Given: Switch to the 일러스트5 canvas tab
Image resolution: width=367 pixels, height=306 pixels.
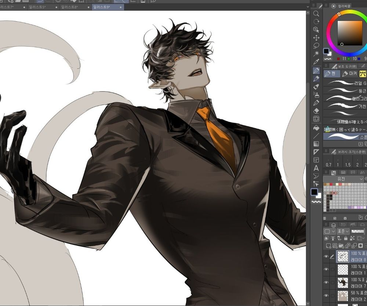Looking at the screenshot, I should click(x=43, y=7).
